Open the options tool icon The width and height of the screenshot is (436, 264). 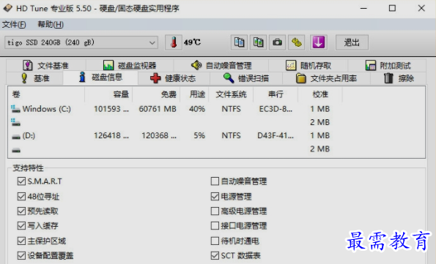click(x=297, y=42)
